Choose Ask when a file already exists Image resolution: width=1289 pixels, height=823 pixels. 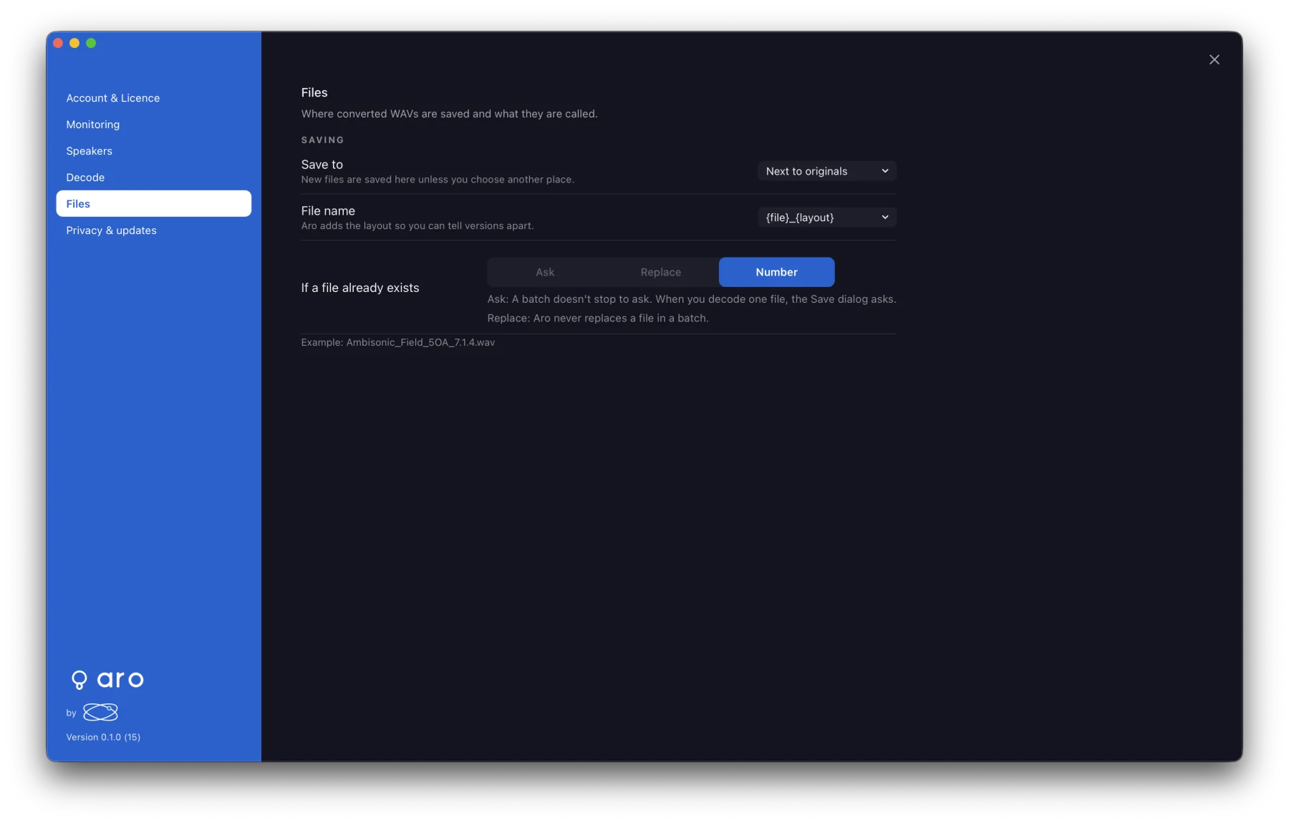point(545,272)
